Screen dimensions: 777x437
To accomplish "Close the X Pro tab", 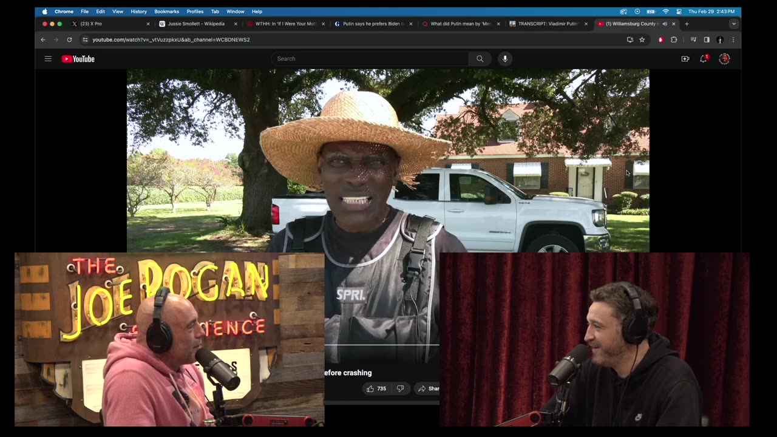I will [148, 24].
